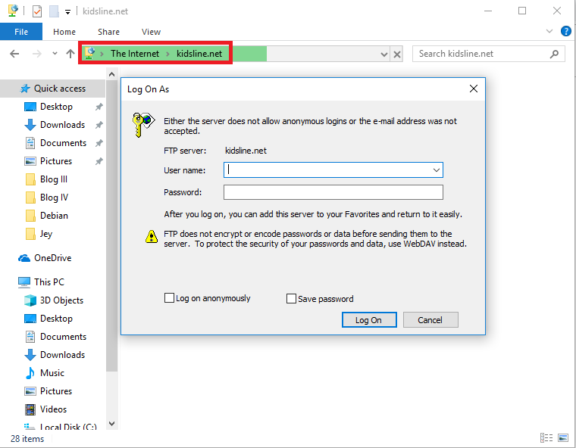Switch to the Share ribbon tab
The image size is (576, 448).
point(108,32)
